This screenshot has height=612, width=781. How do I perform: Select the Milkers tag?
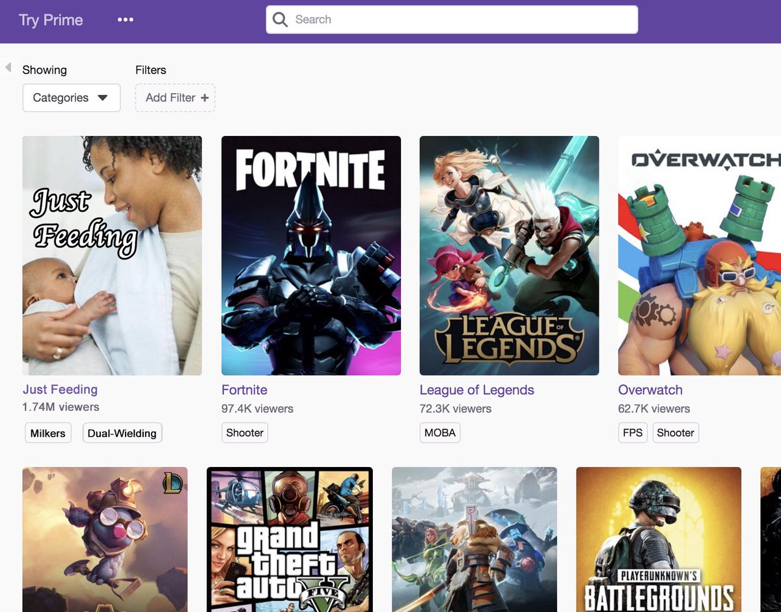pos(48,433)
